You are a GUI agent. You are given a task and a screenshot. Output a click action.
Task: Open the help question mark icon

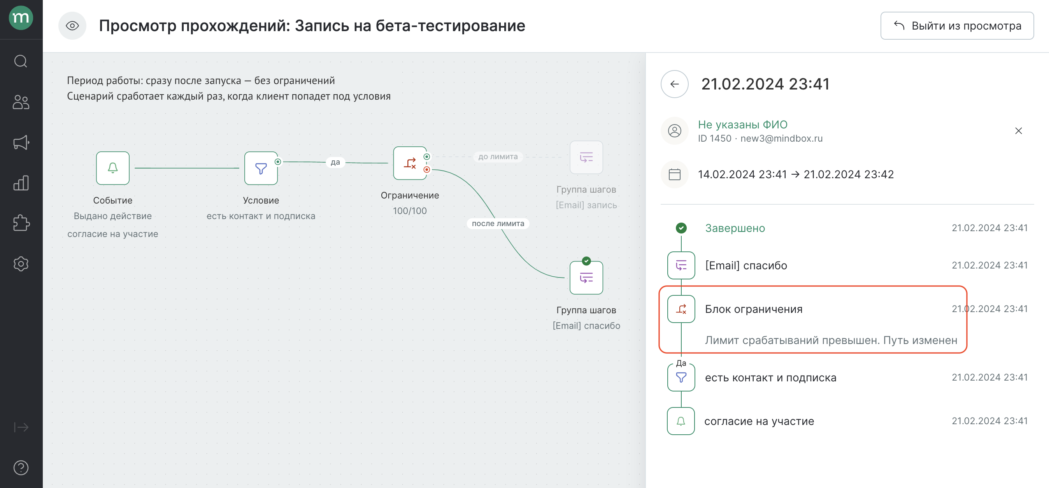(21, 468)
